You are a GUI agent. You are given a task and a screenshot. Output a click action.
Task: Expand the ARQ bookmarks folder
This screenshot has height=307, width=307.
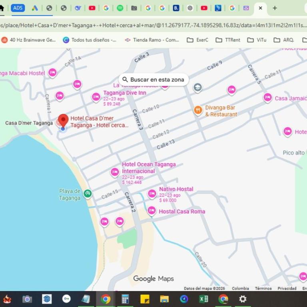(284, 40)
